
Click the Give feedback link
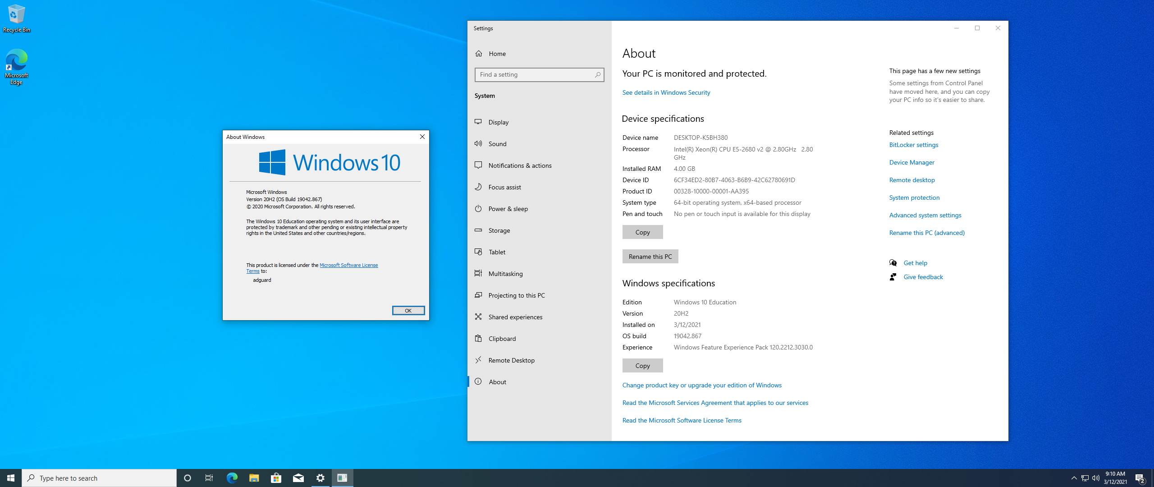coord(923,277)
